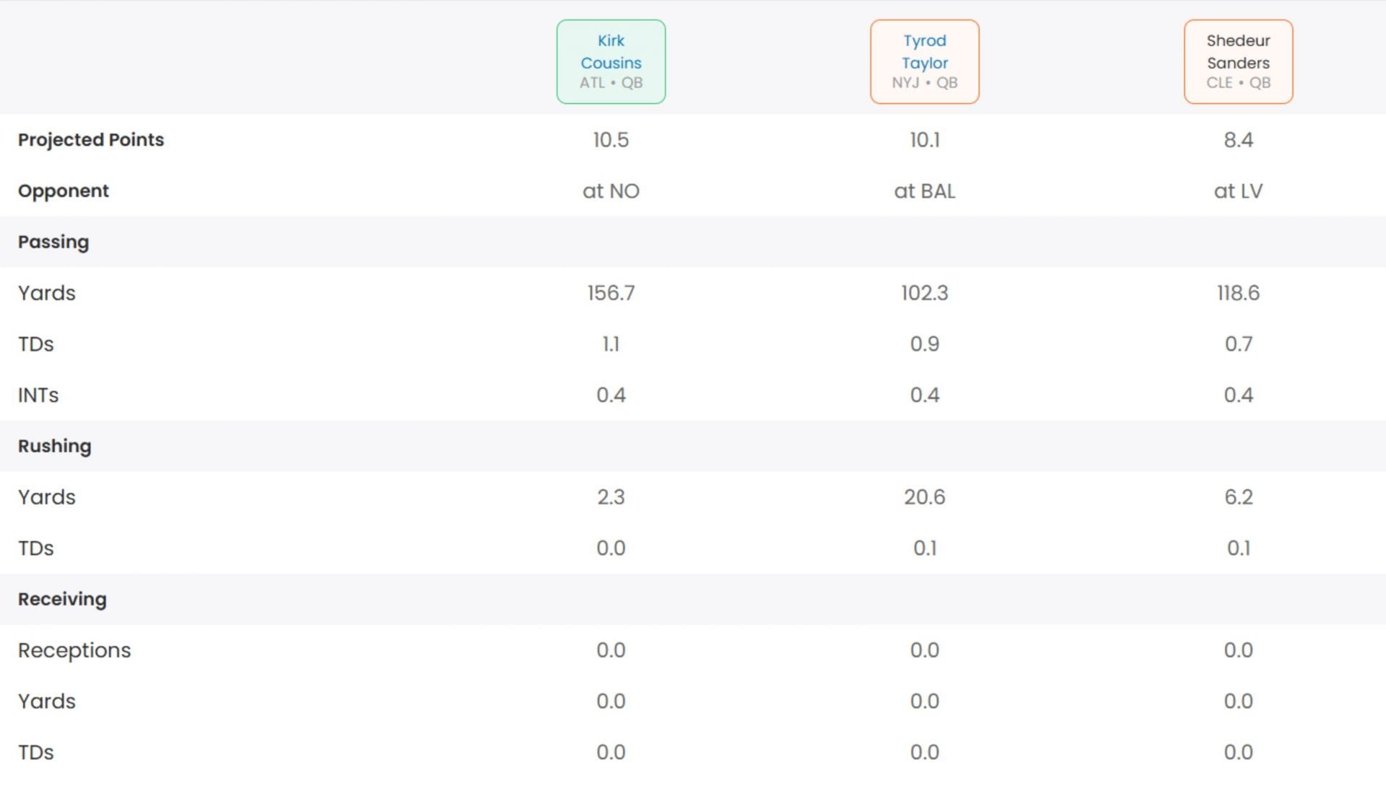Click the Receptions row label
Screen dimensions: 1386x788
click(74, 650)
